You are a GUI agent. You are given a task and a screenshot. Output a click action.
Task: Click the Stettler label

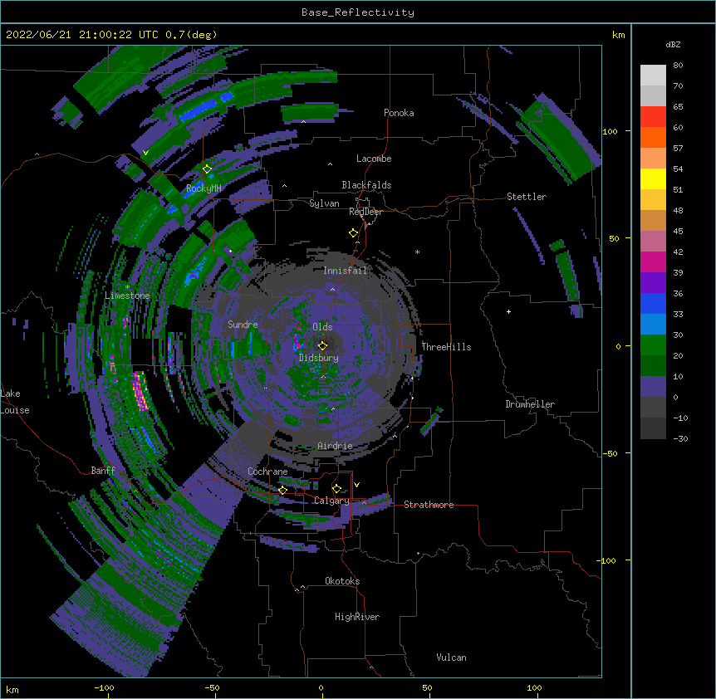pos(527,197)
